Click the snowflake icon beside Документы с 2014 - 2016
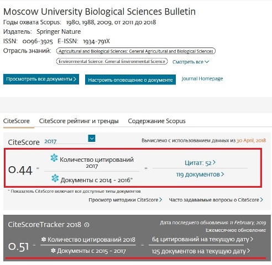This screenshot has height=265, width=272. pyautogui.click(x=55, y=178)
